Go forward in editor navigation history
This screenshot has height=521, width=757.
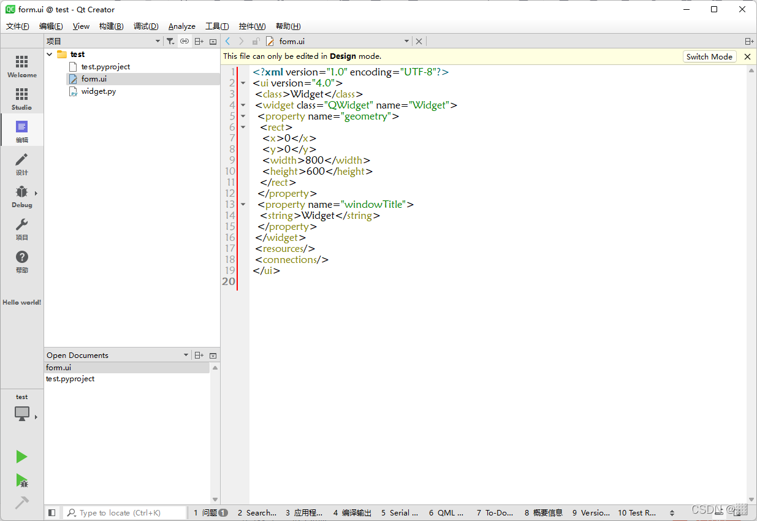pyautogui.click(x=242, y=41)
